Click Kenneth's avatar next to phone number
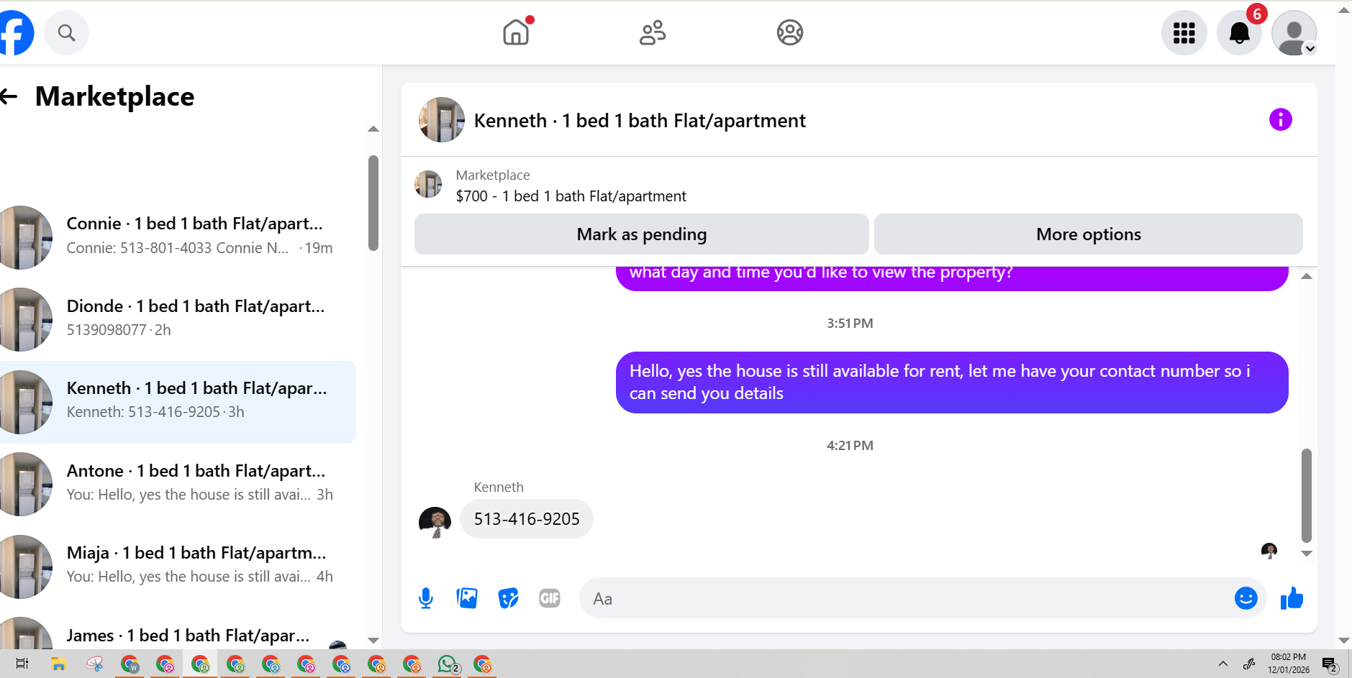1352x678 pixels. [x=435, y=522]
